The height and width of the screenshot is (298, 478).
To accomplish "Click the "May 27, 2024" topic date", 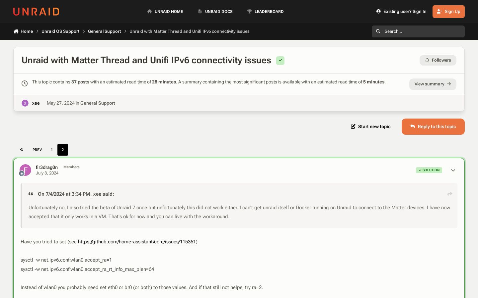I will [x=61, y=103].
